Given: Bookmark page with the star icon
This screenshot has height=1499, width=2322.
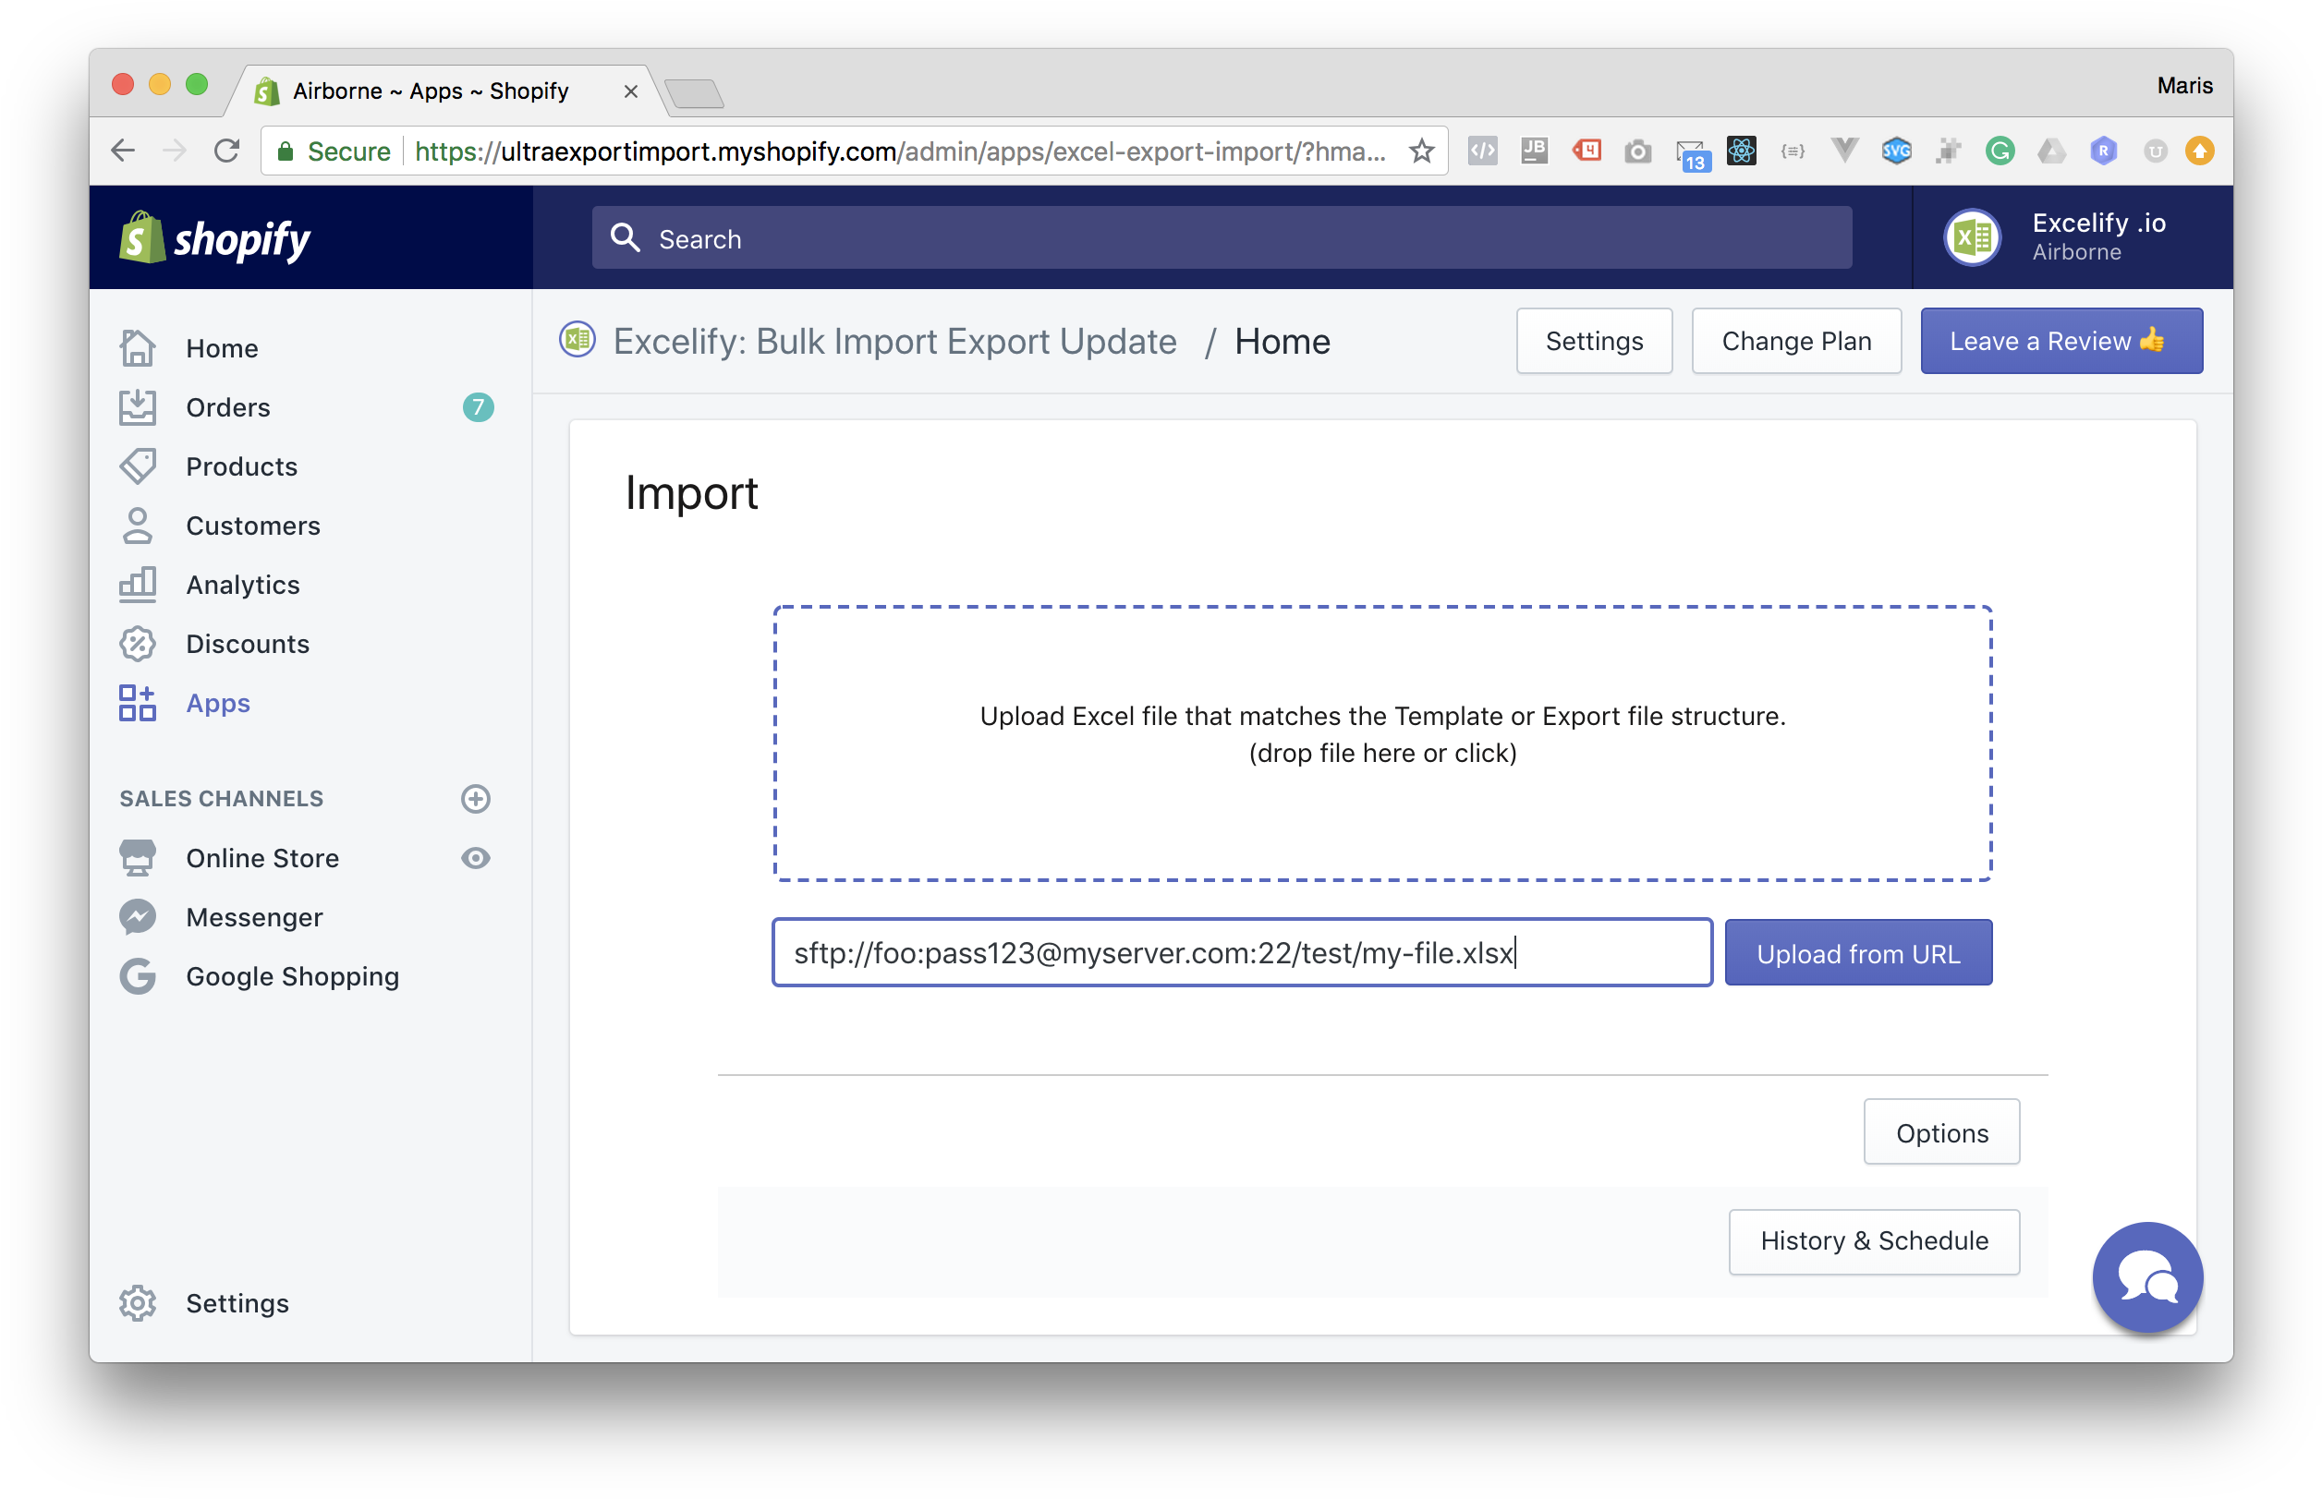Looking at the screenshot, I should (x=1421, y=151).
